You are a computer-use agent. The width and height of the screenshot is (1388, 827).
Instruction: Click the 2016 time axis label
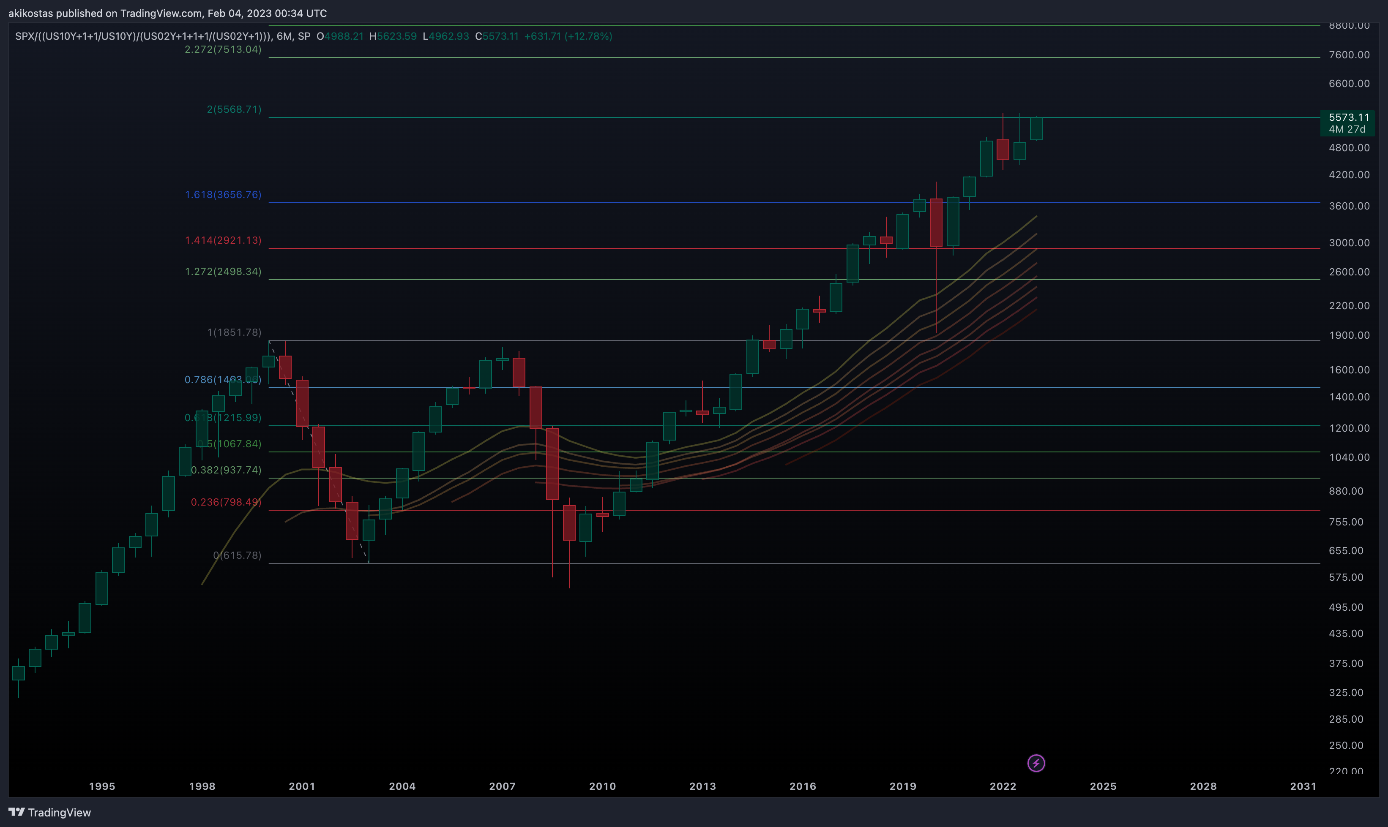[x=803, y=786]
